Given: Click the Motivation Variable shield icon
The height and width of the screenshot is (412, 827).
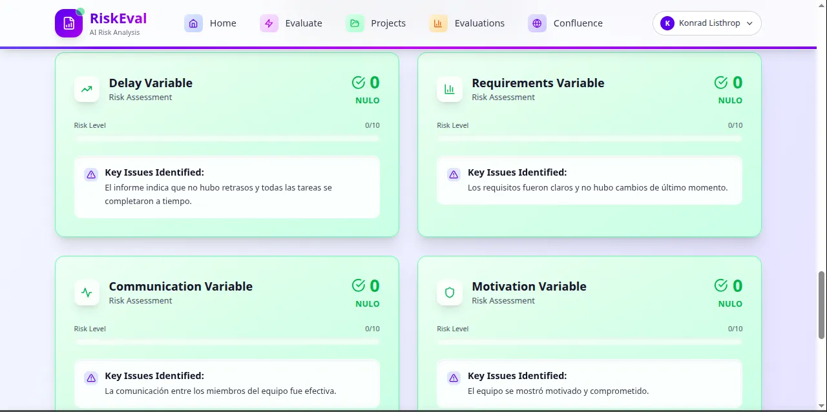Looking at the screenshot, I should click(x=449, y=293).
